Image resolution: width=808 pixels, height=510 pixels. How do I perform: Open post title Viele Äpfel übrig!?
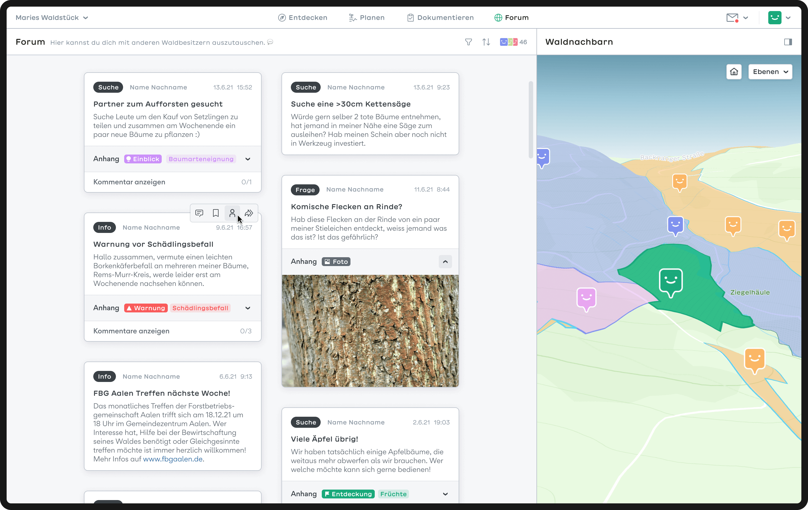325,439
